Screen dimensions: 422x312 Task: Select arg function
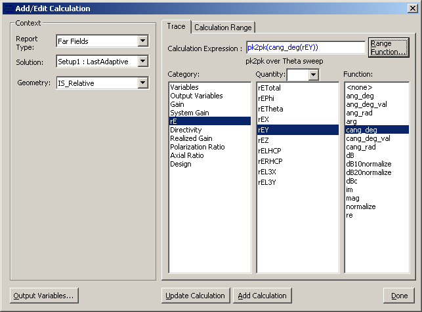[x=377, y=121]
